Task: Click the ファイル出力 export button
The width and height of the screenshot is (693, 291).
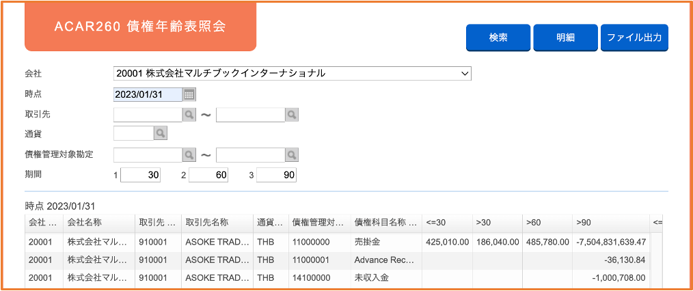Action: click(x=634, y=38)
